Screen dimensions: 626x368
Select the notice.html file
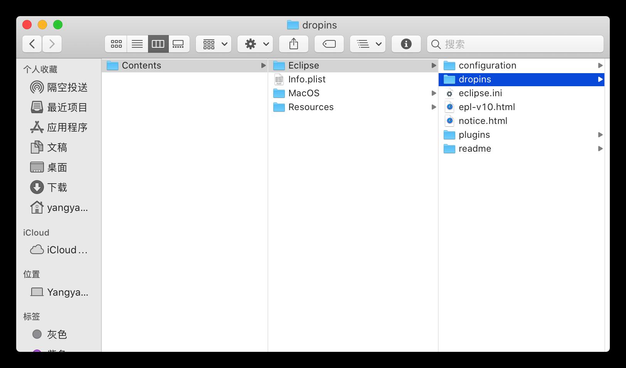coord(522,121)
